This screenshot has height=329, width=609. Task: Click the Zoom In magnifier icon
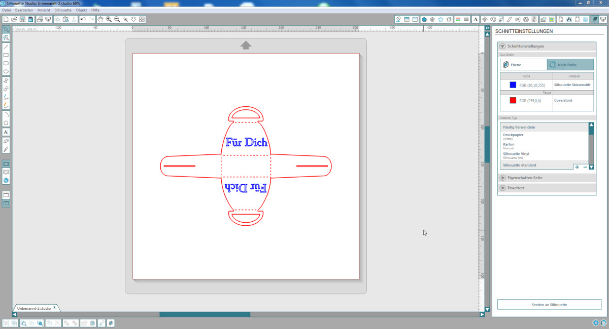pyautogui.click(x=109, y=19)
